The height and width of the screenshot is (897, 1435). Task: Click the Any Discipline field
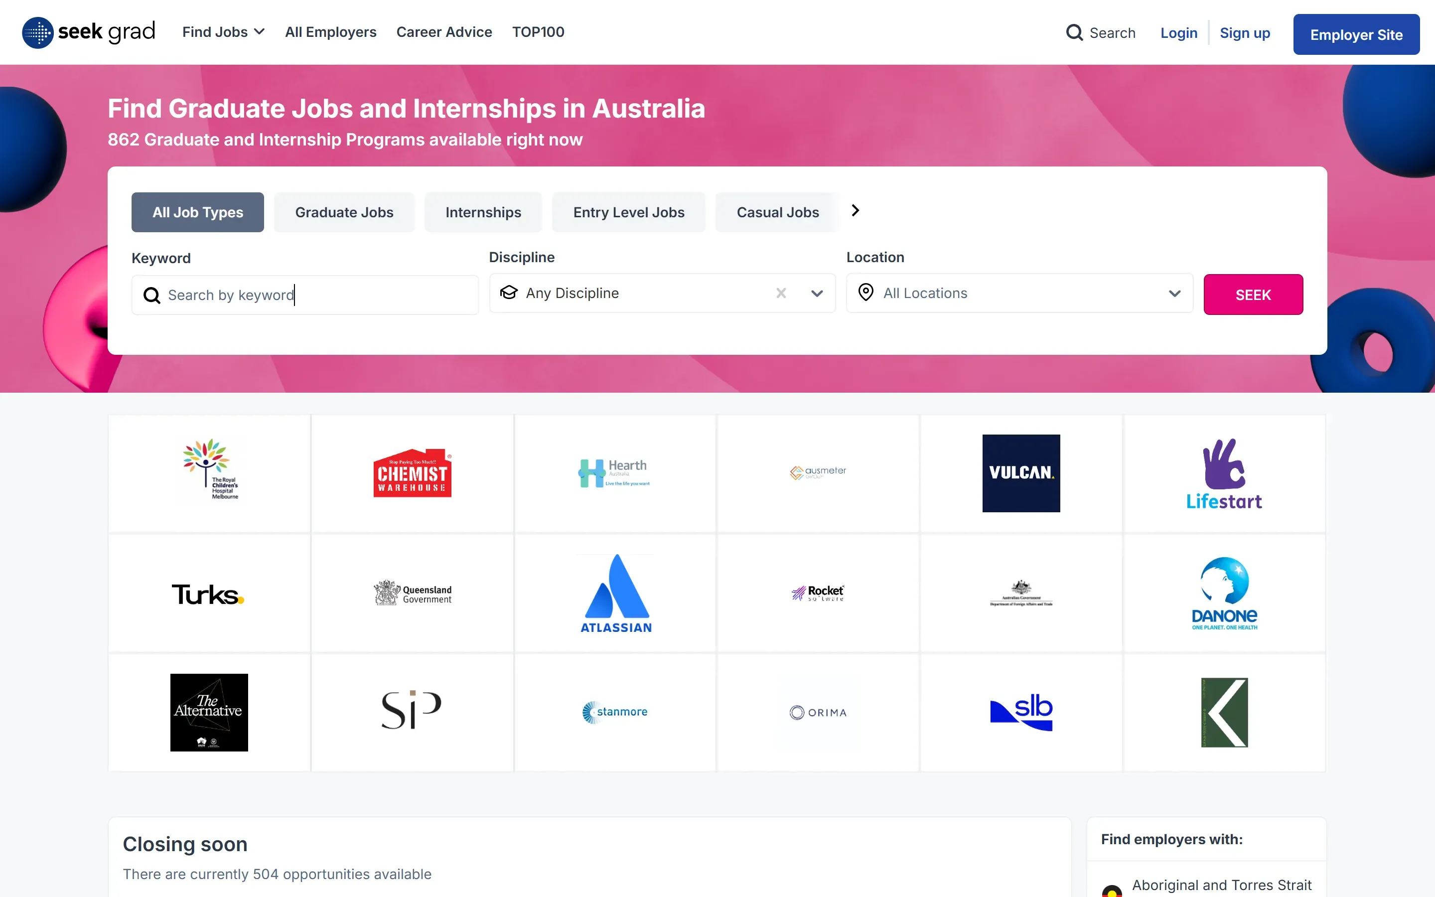coord(662,293)
